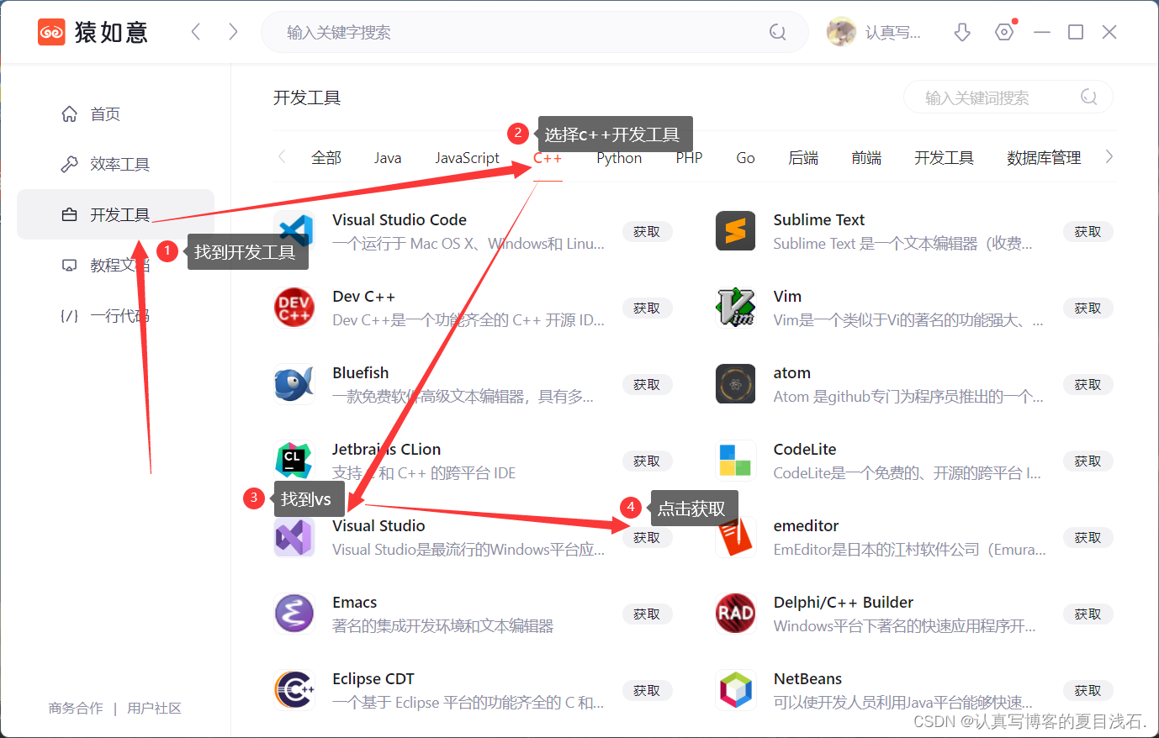Click 获取 for Sublime Text
The height and width of the screenshot is (738, 1159).
(1088, 231)
